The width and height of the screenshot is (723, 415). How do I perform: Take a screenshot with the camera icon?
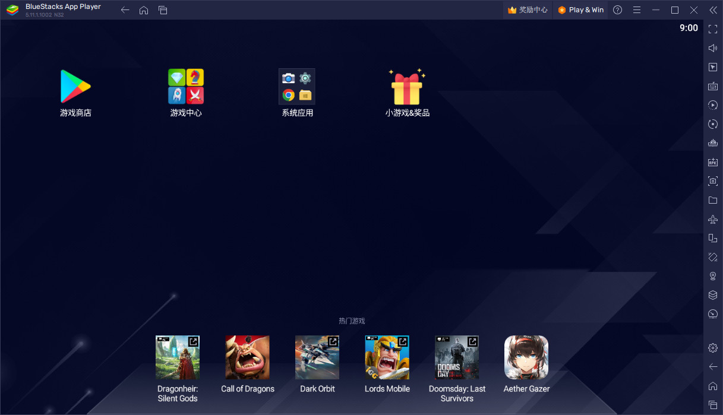point(713,181)
